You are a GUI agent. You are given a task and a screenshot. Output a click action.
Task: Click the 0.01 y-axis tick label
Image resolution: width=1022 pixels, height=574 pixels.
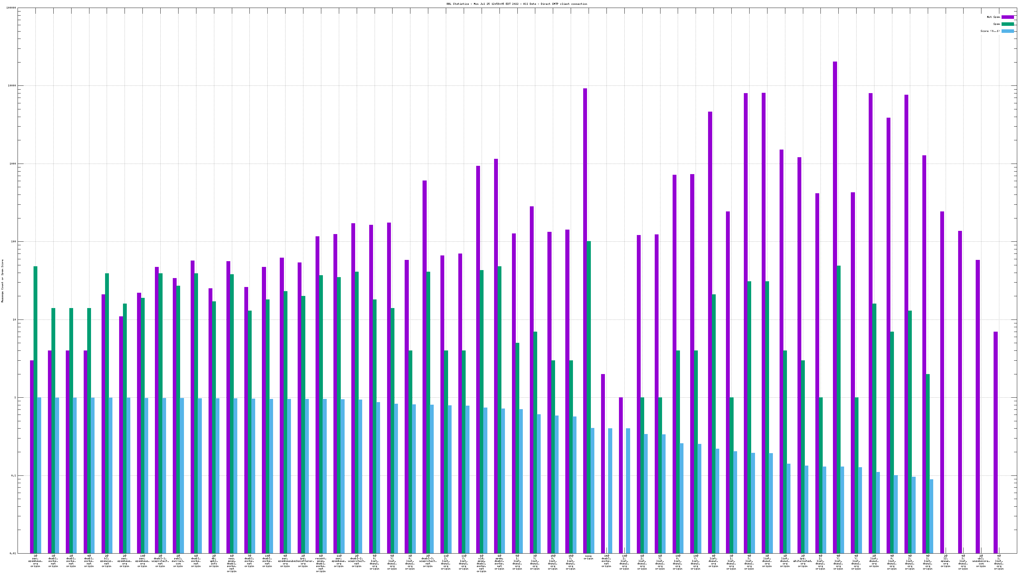pyautogui.click(x=13, y=553)
